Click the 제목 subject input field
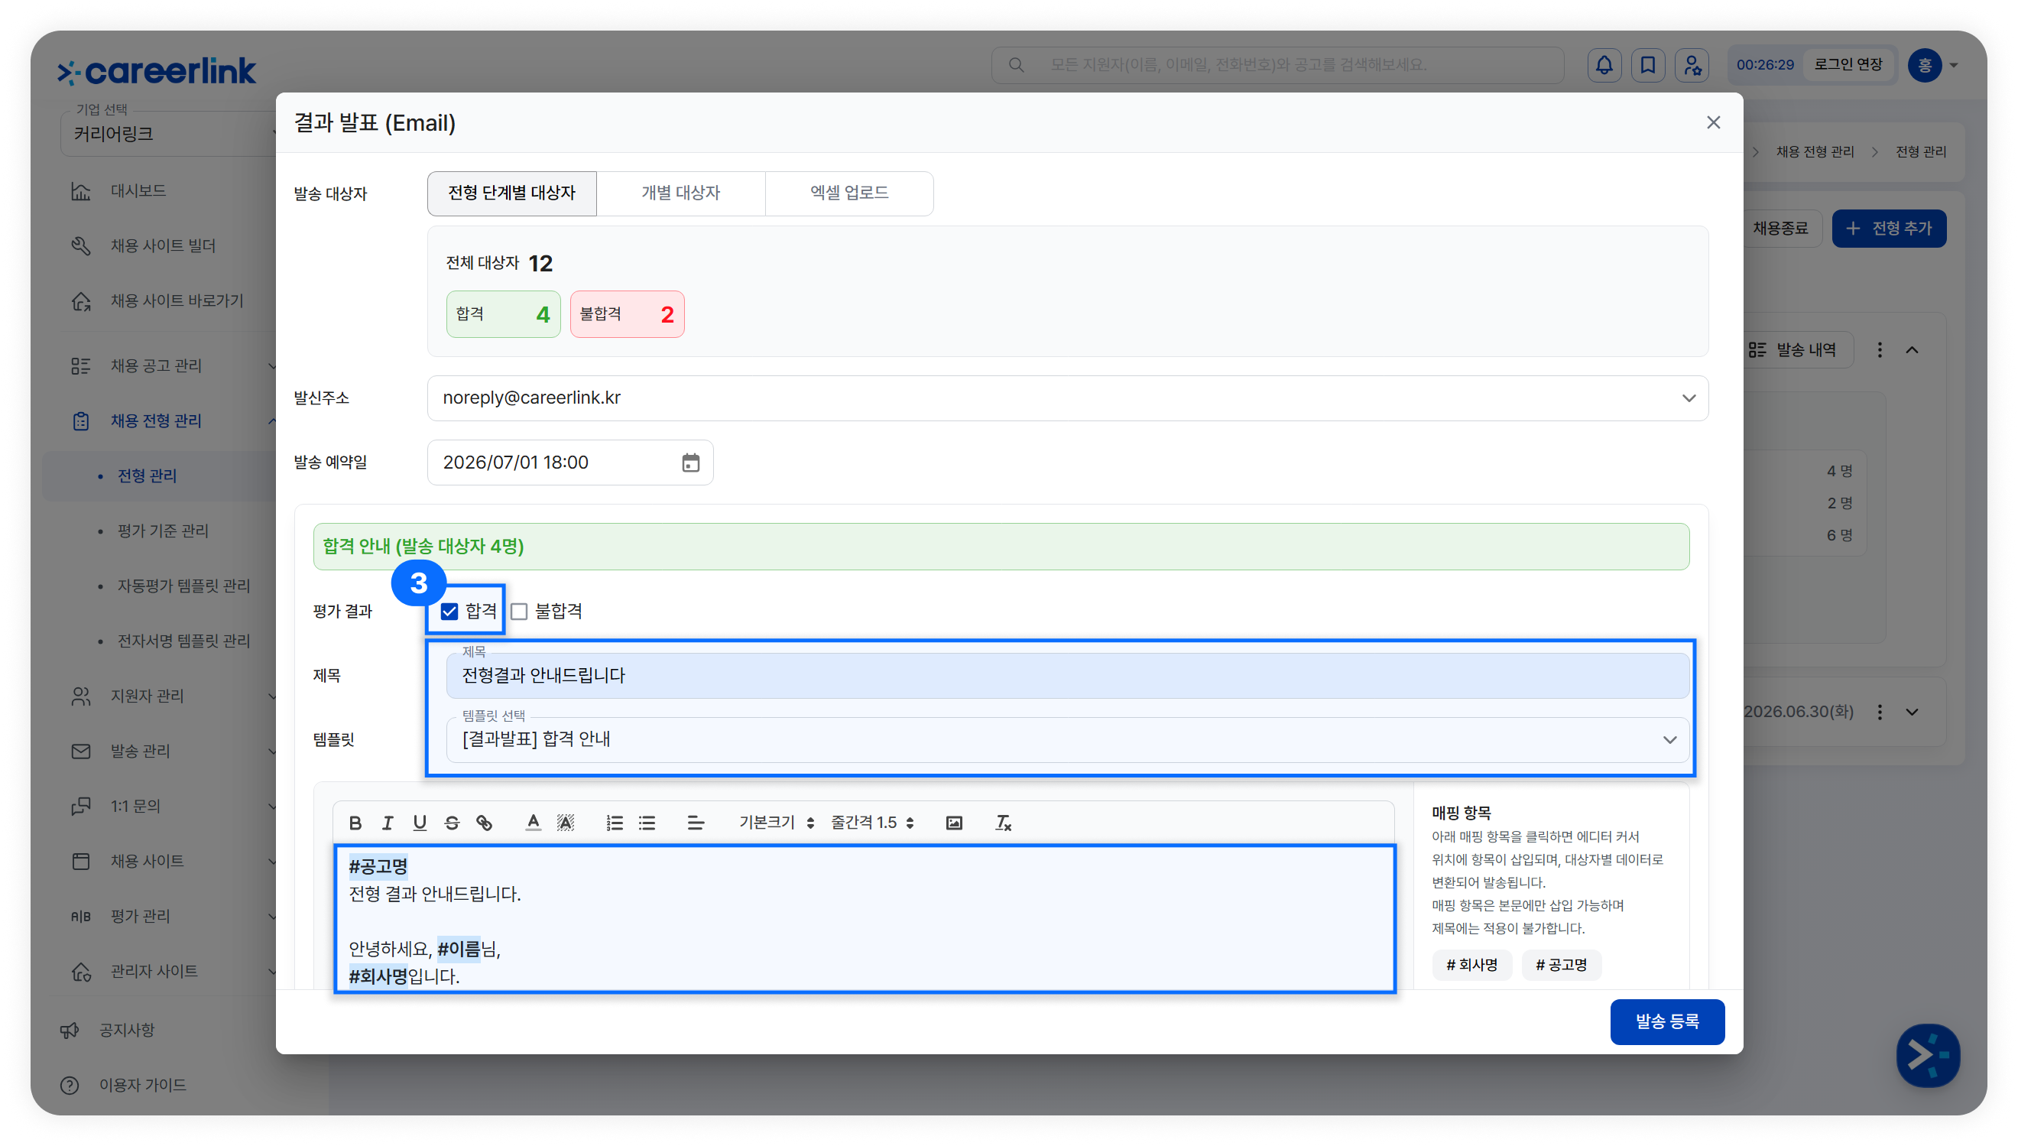 pyautogui.click(x=1068, y=676)
